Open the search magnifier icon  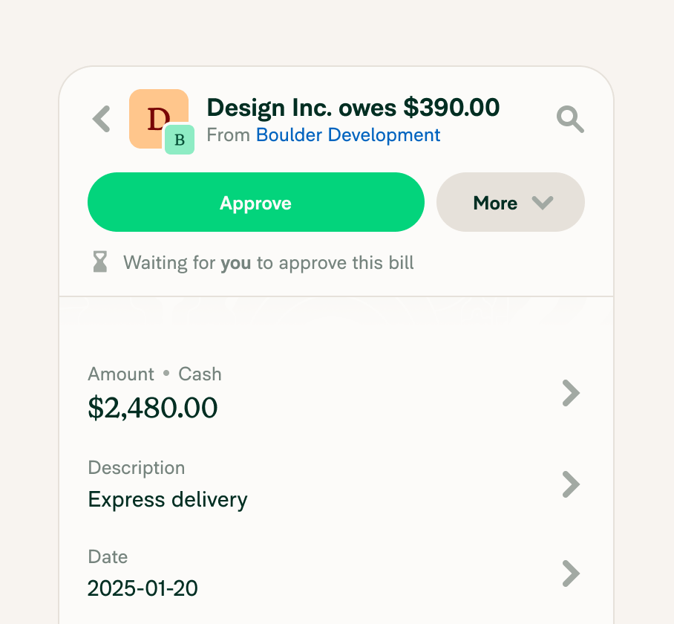570,119
